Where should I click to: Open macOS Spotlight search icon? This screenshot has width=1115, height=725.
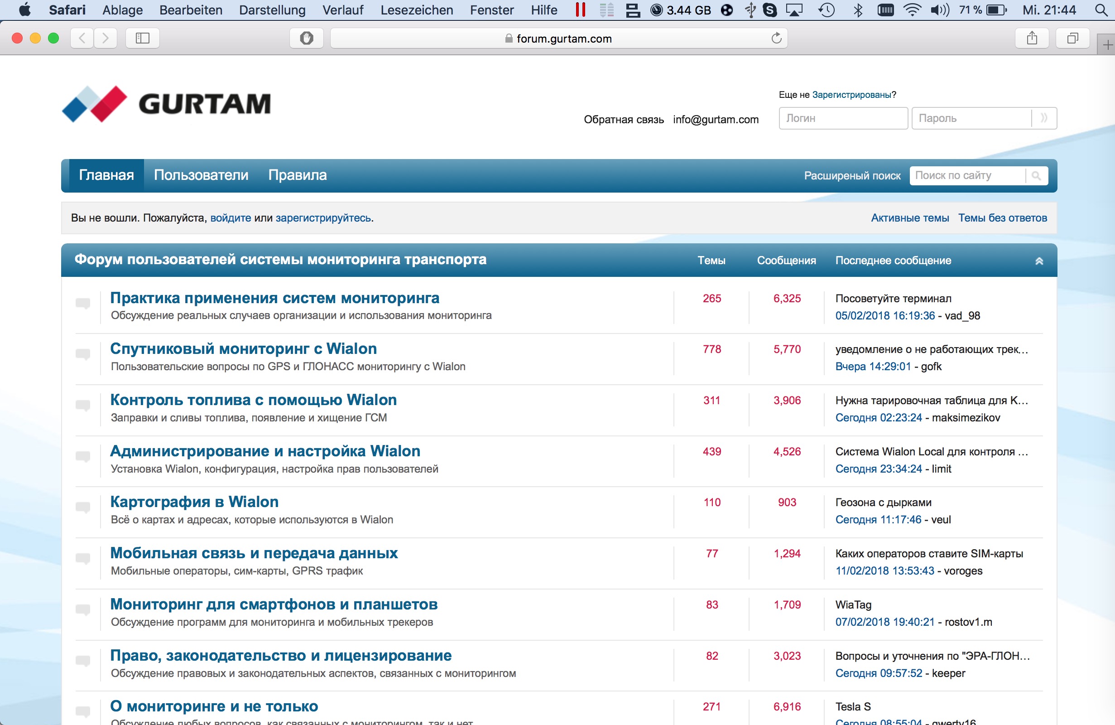1101,10
